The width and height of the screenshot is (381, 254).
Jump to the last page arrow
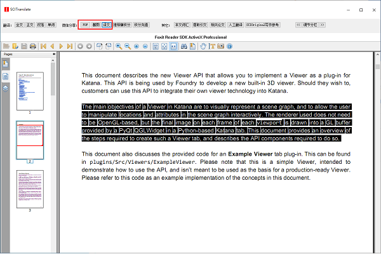coord(70,46)
